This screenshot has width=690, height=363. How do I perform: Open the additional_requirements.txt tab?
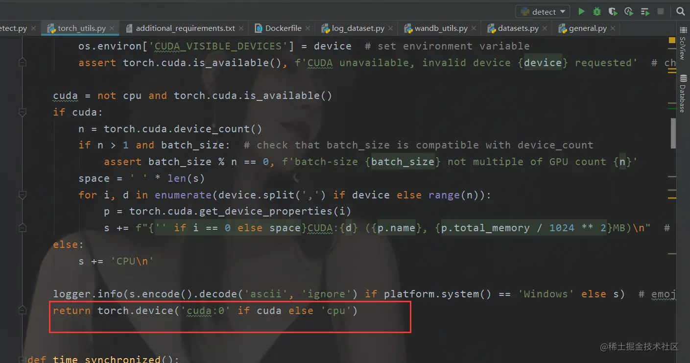(x=185, y=28)
